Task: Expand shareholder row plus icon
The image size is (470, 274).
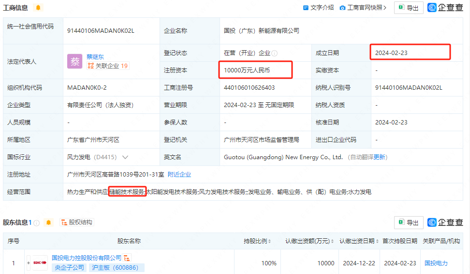Action: tap(29, 263)
